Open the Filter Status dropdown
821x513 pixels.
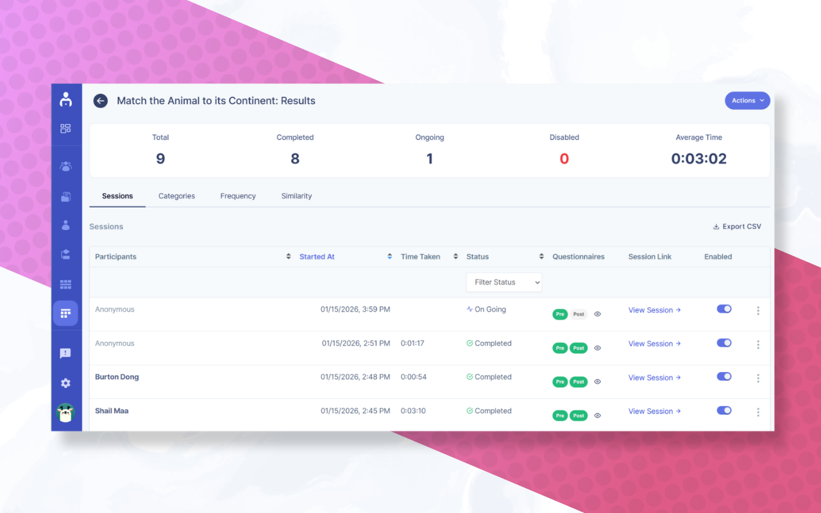pos(504,282)
